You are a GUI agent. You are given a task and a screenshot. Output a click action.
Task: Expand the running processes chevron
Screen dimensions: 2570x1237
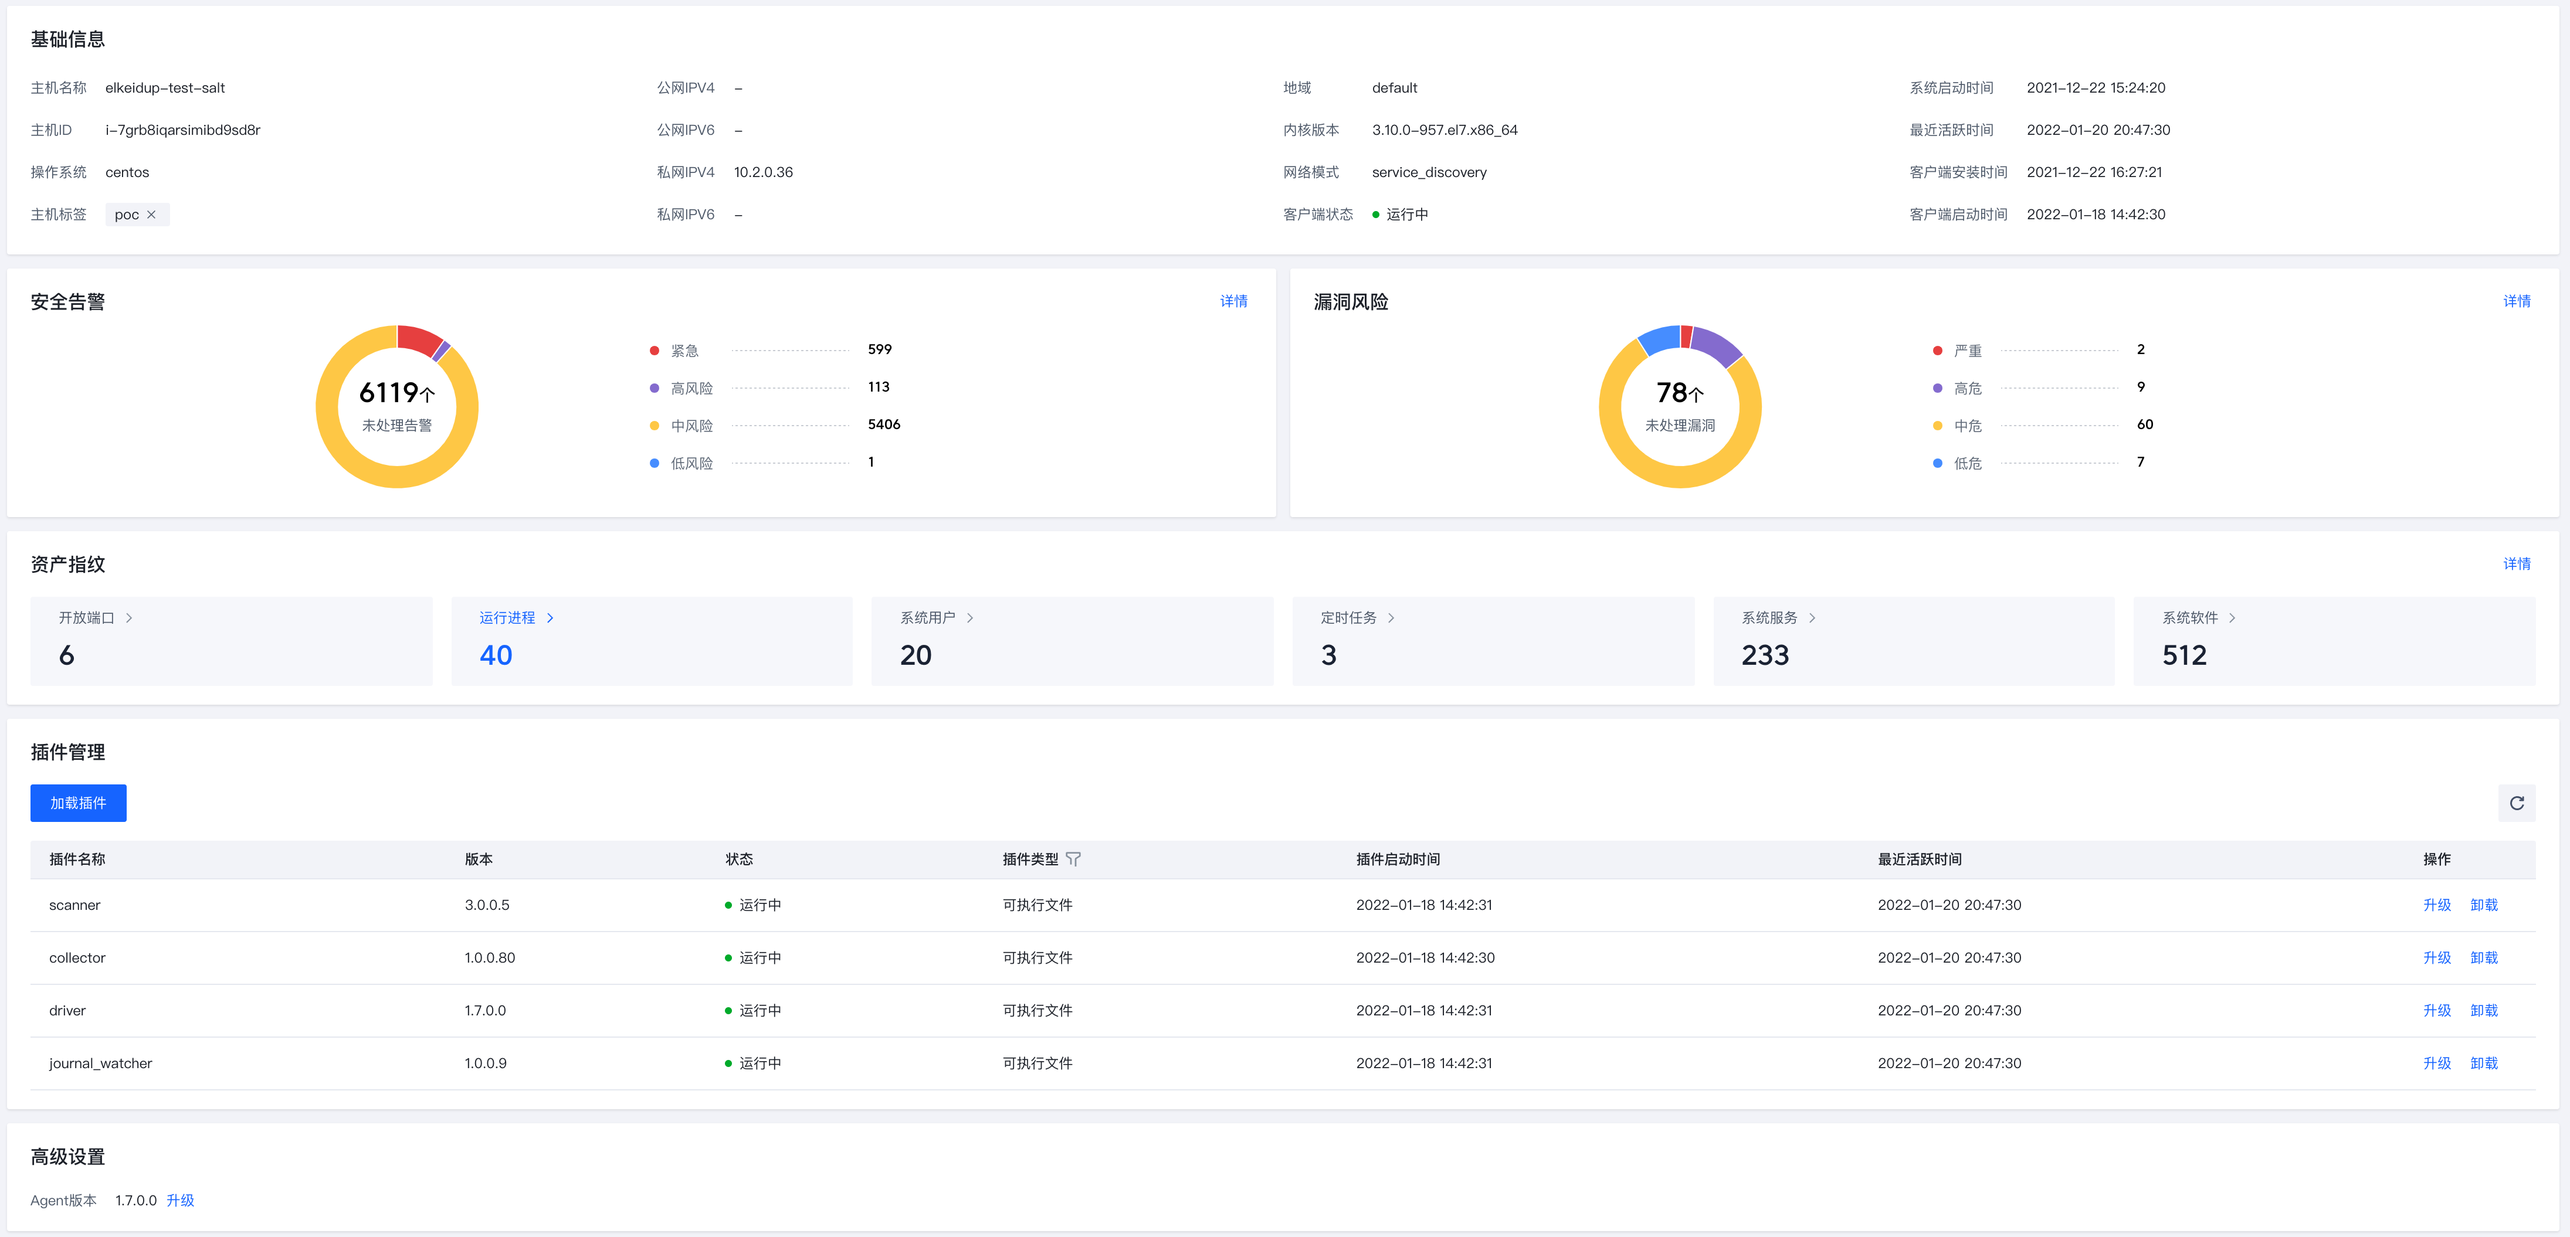coord(551,617)
